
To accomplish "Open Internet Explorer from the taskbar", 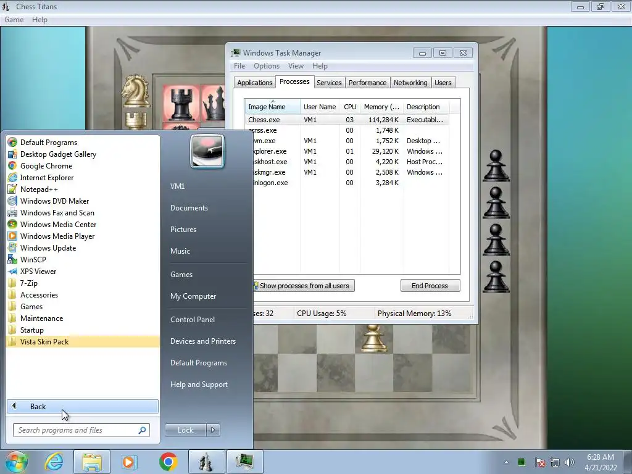I will click(54, 462).
